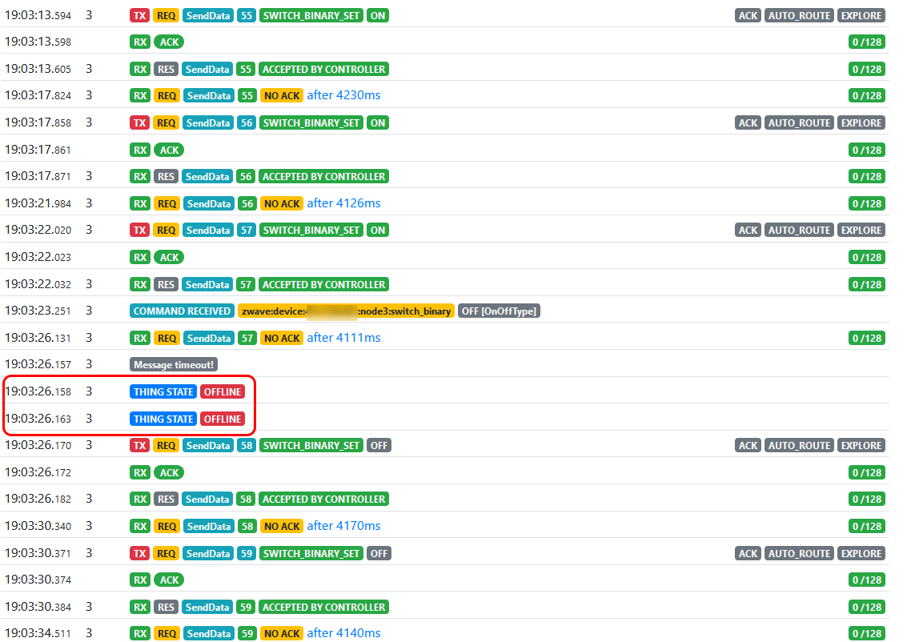Screen dimensions: 919x642
Task: Click 'ACCEPTED BY CONTROLLER' for SendData 57
Action: [323, 284]
